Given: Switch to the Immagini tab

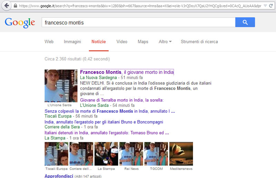Looking at the screenshot, I should [72, 42].
